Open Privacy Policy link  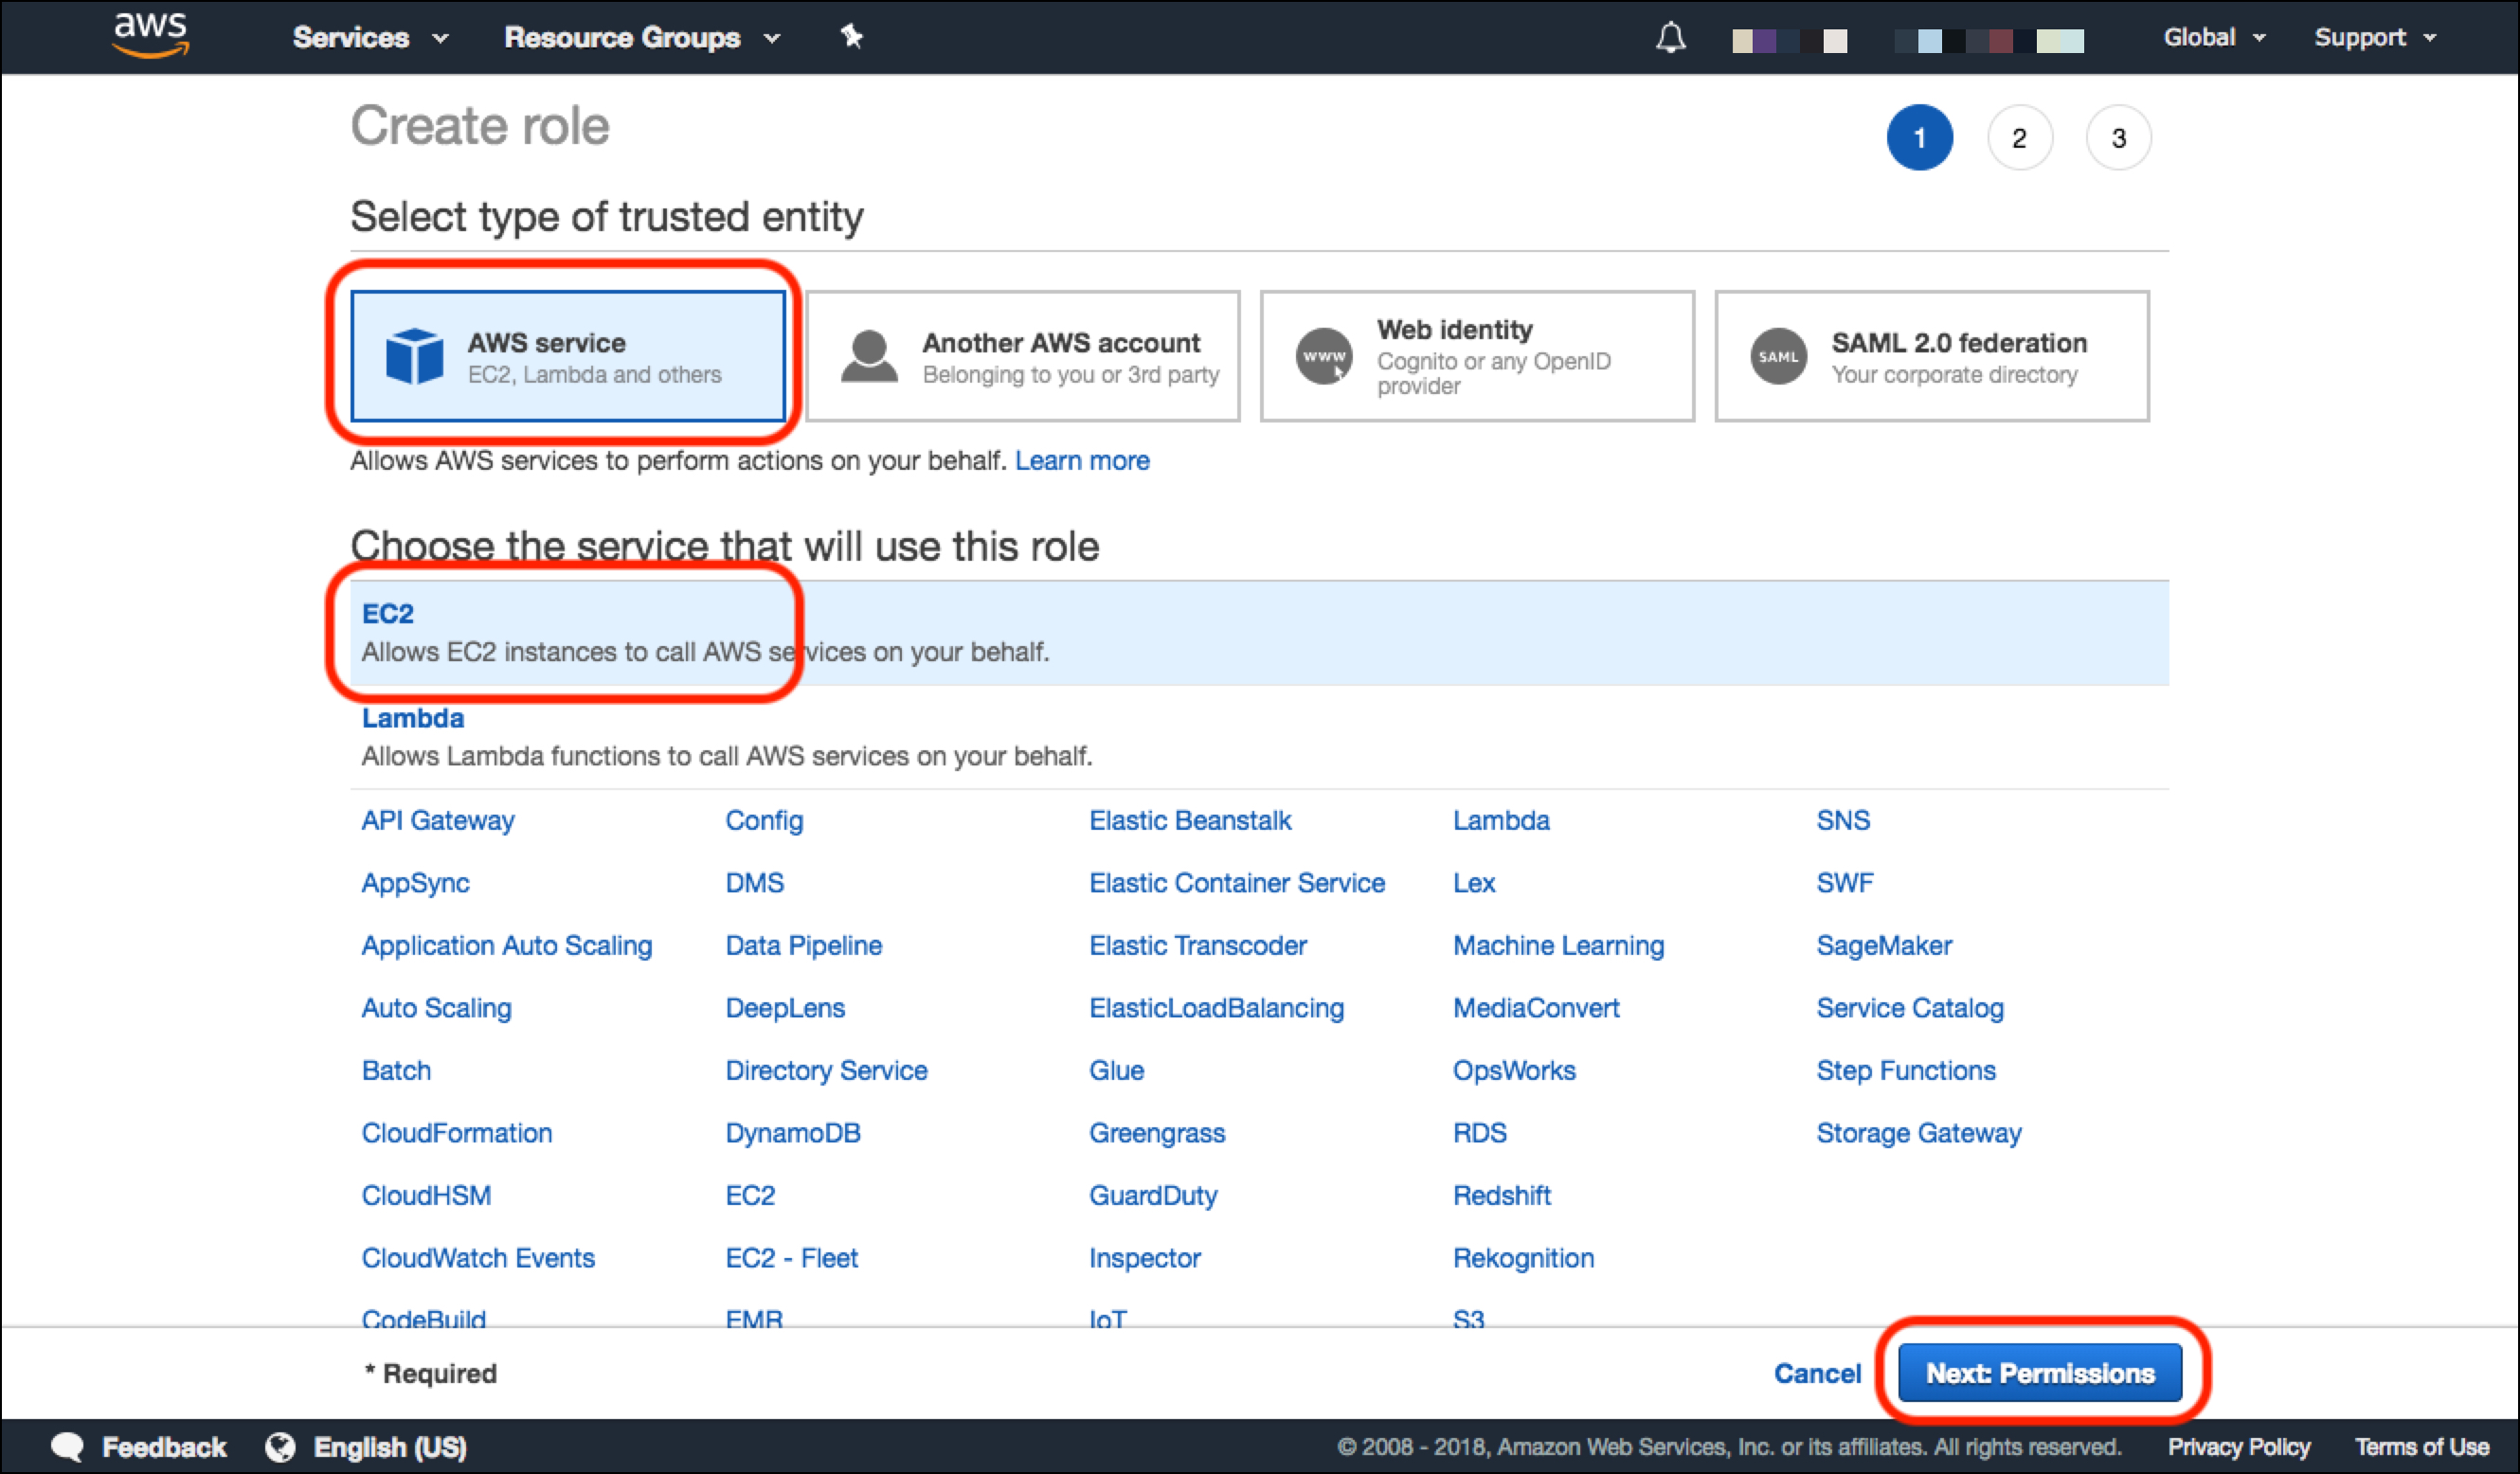[2238, 1447]
